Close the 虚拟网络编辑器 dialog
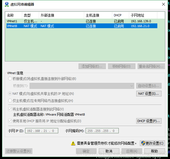 [164, 4]
